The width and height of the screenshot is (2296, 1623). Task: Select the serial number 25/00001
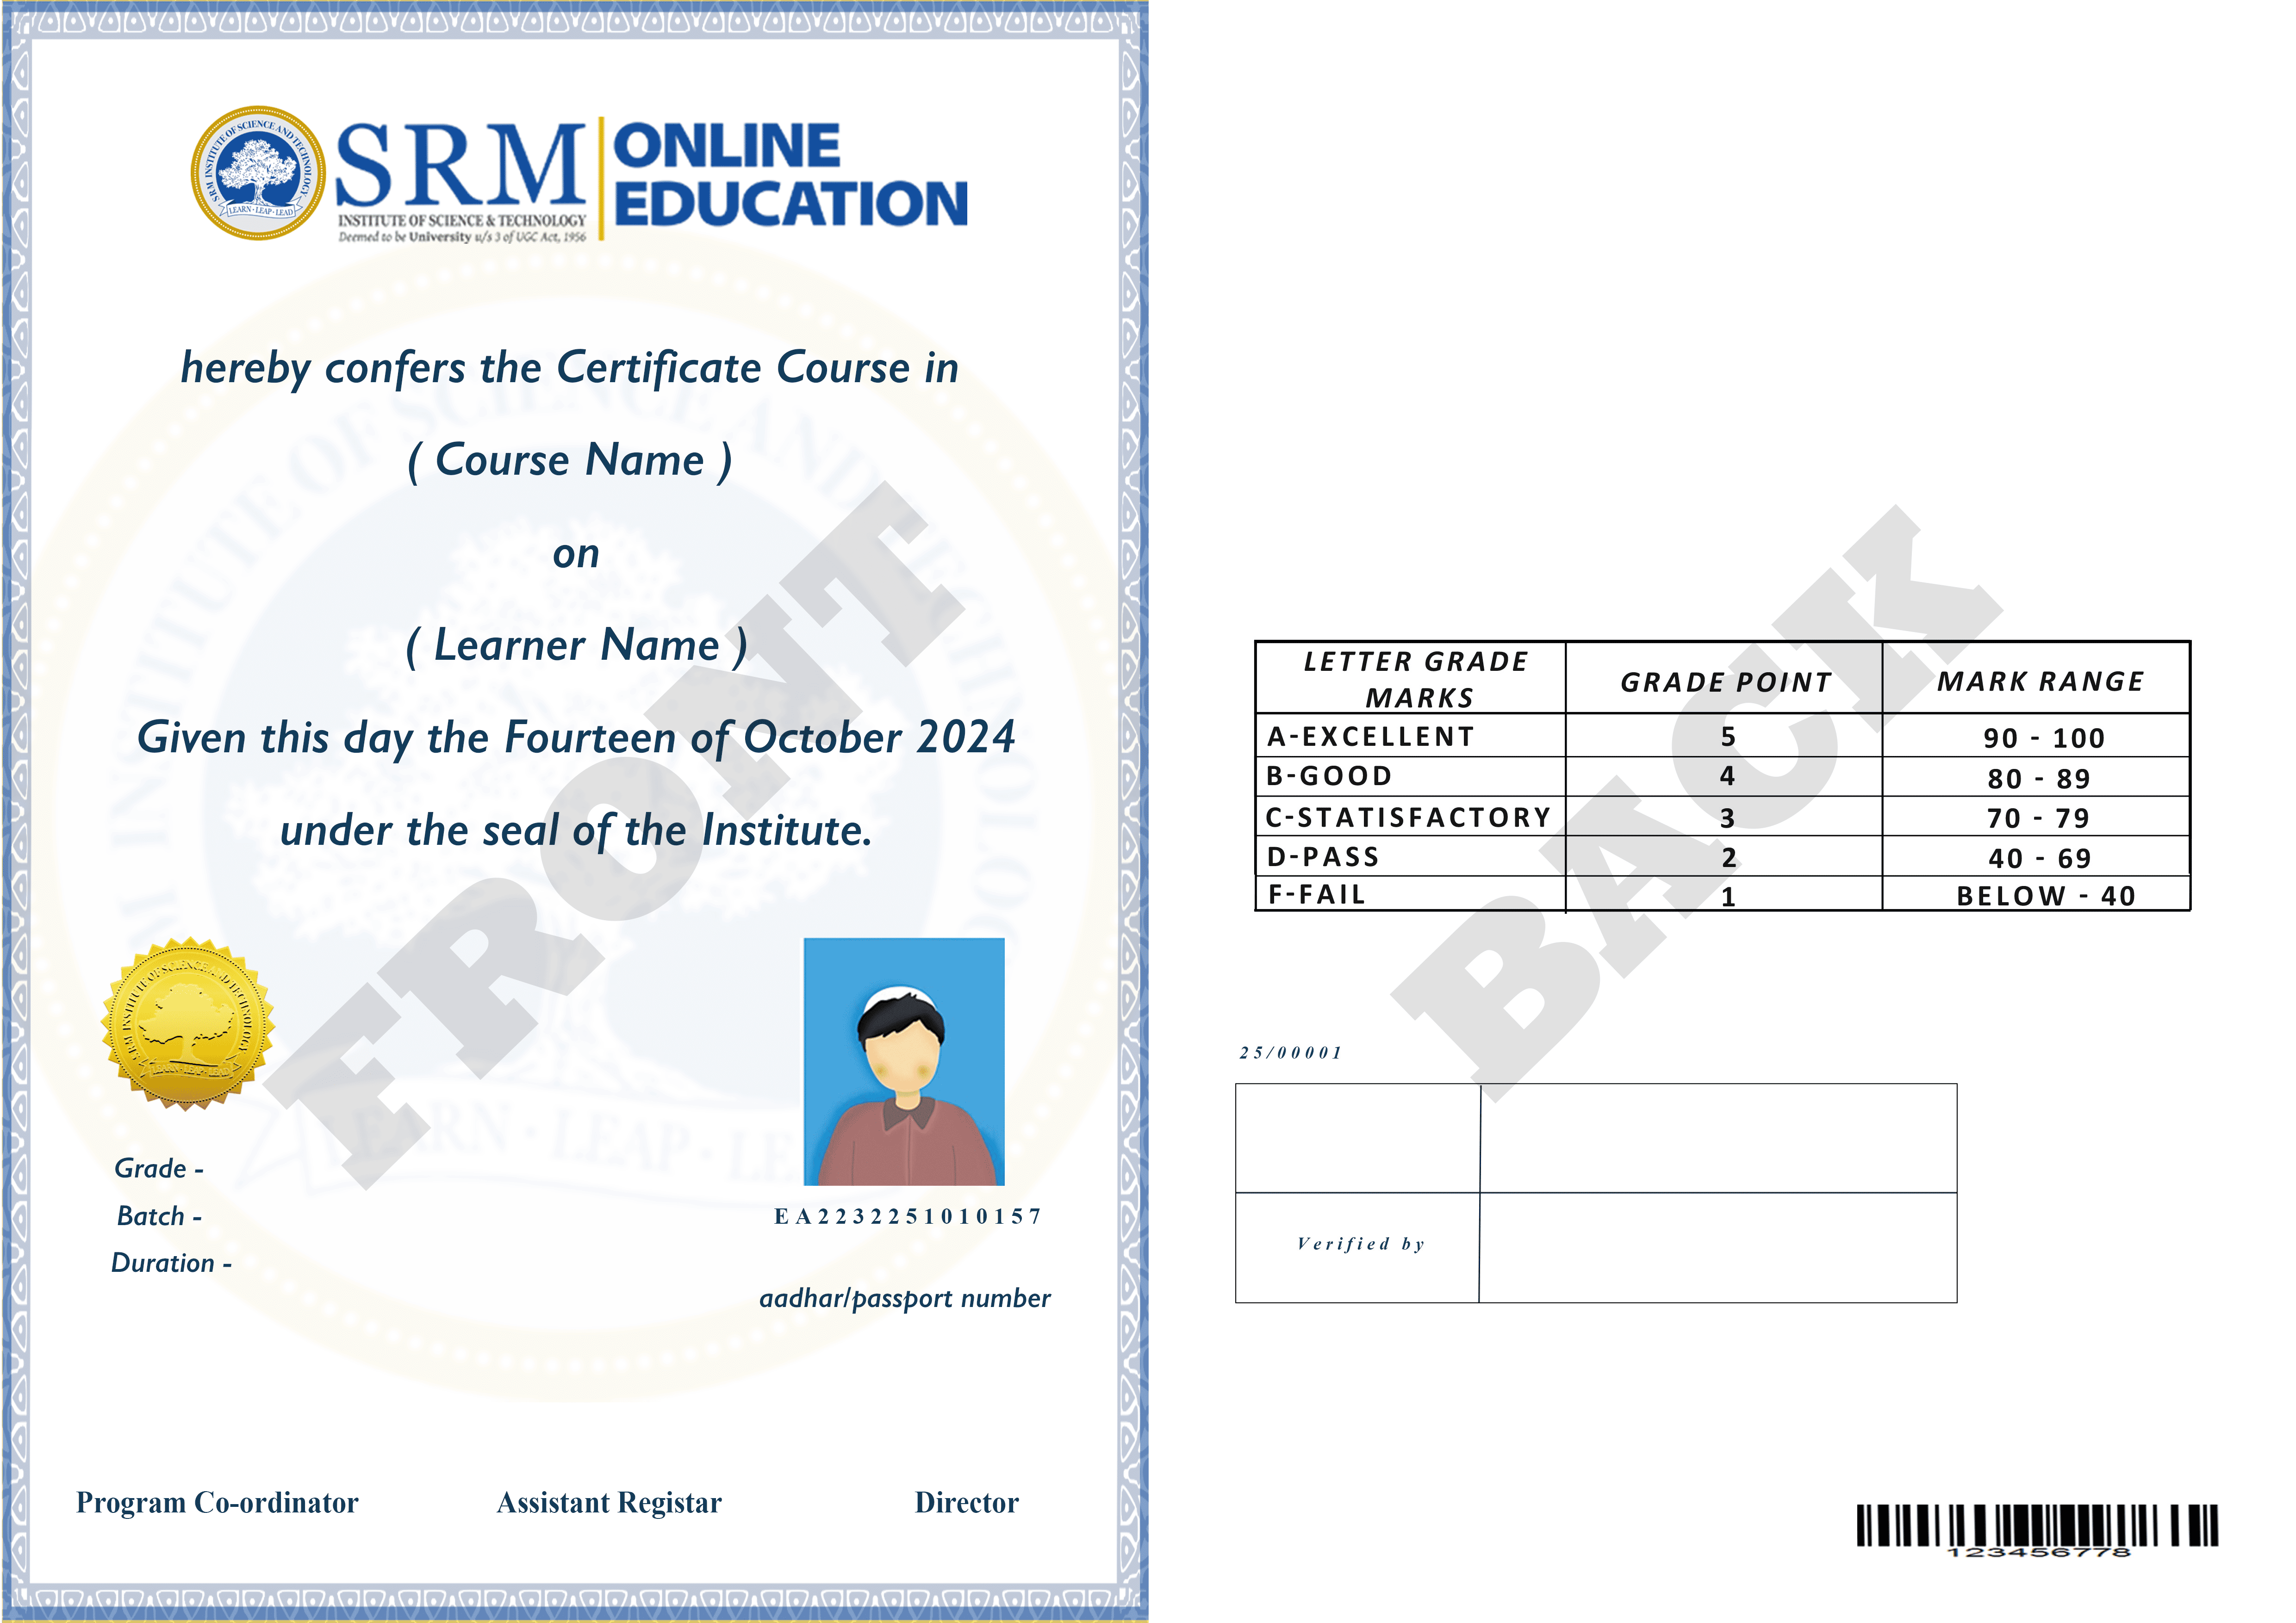(x=1290, y=1053)
